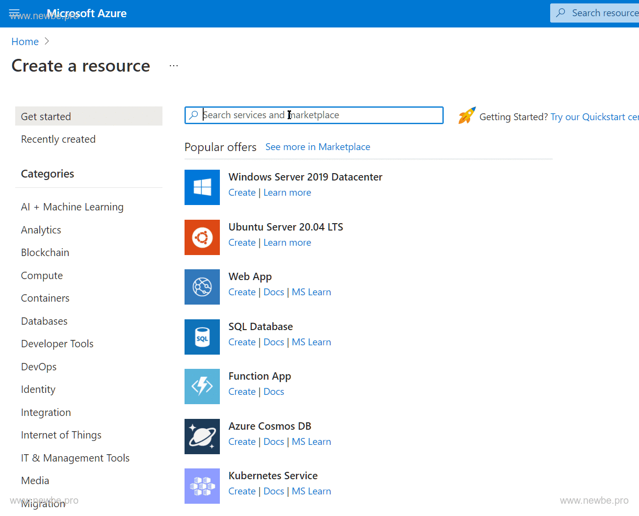This screenshot has width=639, height=516.
Task: Open the Function App lightning icon
Action: (202, 387)
